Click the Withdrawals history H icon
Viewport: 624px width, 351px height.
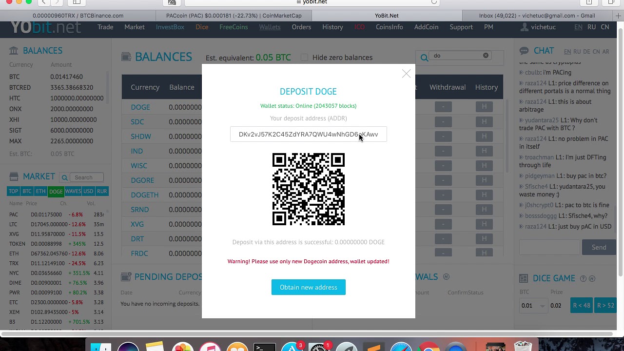coord(446,277)
